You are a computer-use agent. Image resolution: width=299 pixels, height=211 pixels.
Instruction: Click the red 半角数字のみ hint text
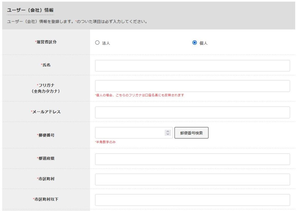point(107,142)
